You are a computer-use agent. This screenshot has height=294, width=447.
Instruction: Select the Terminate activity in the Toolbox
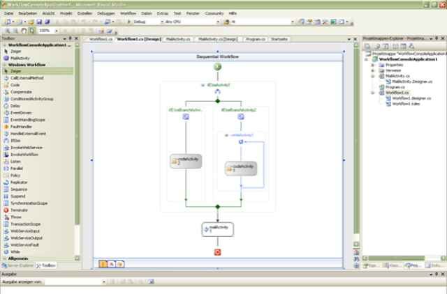tap(19, 210)
